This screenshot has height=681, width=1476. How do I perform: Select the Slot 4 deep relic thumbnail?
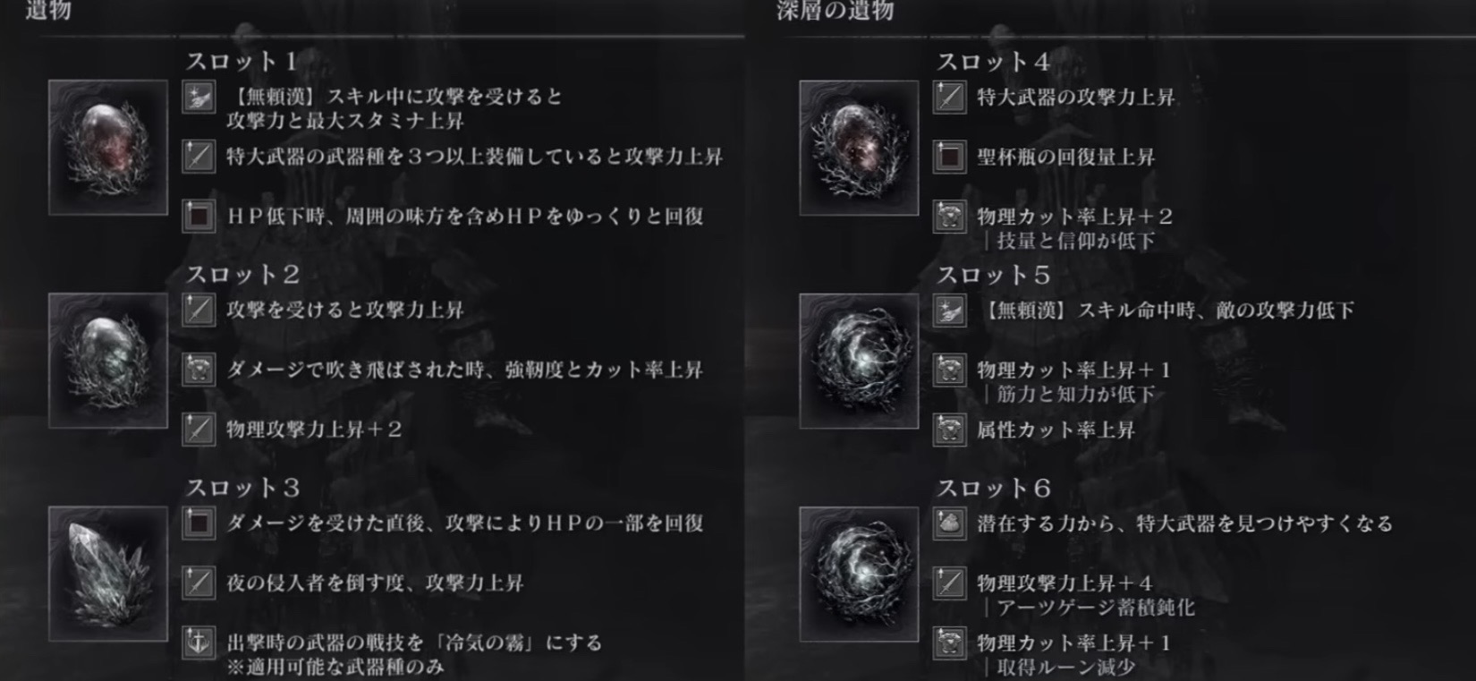tap(859, 148)
